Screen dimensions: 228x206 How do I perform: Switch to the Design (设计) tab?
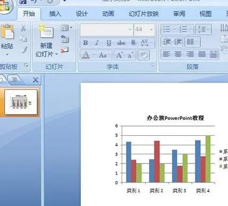coord(81,14)
